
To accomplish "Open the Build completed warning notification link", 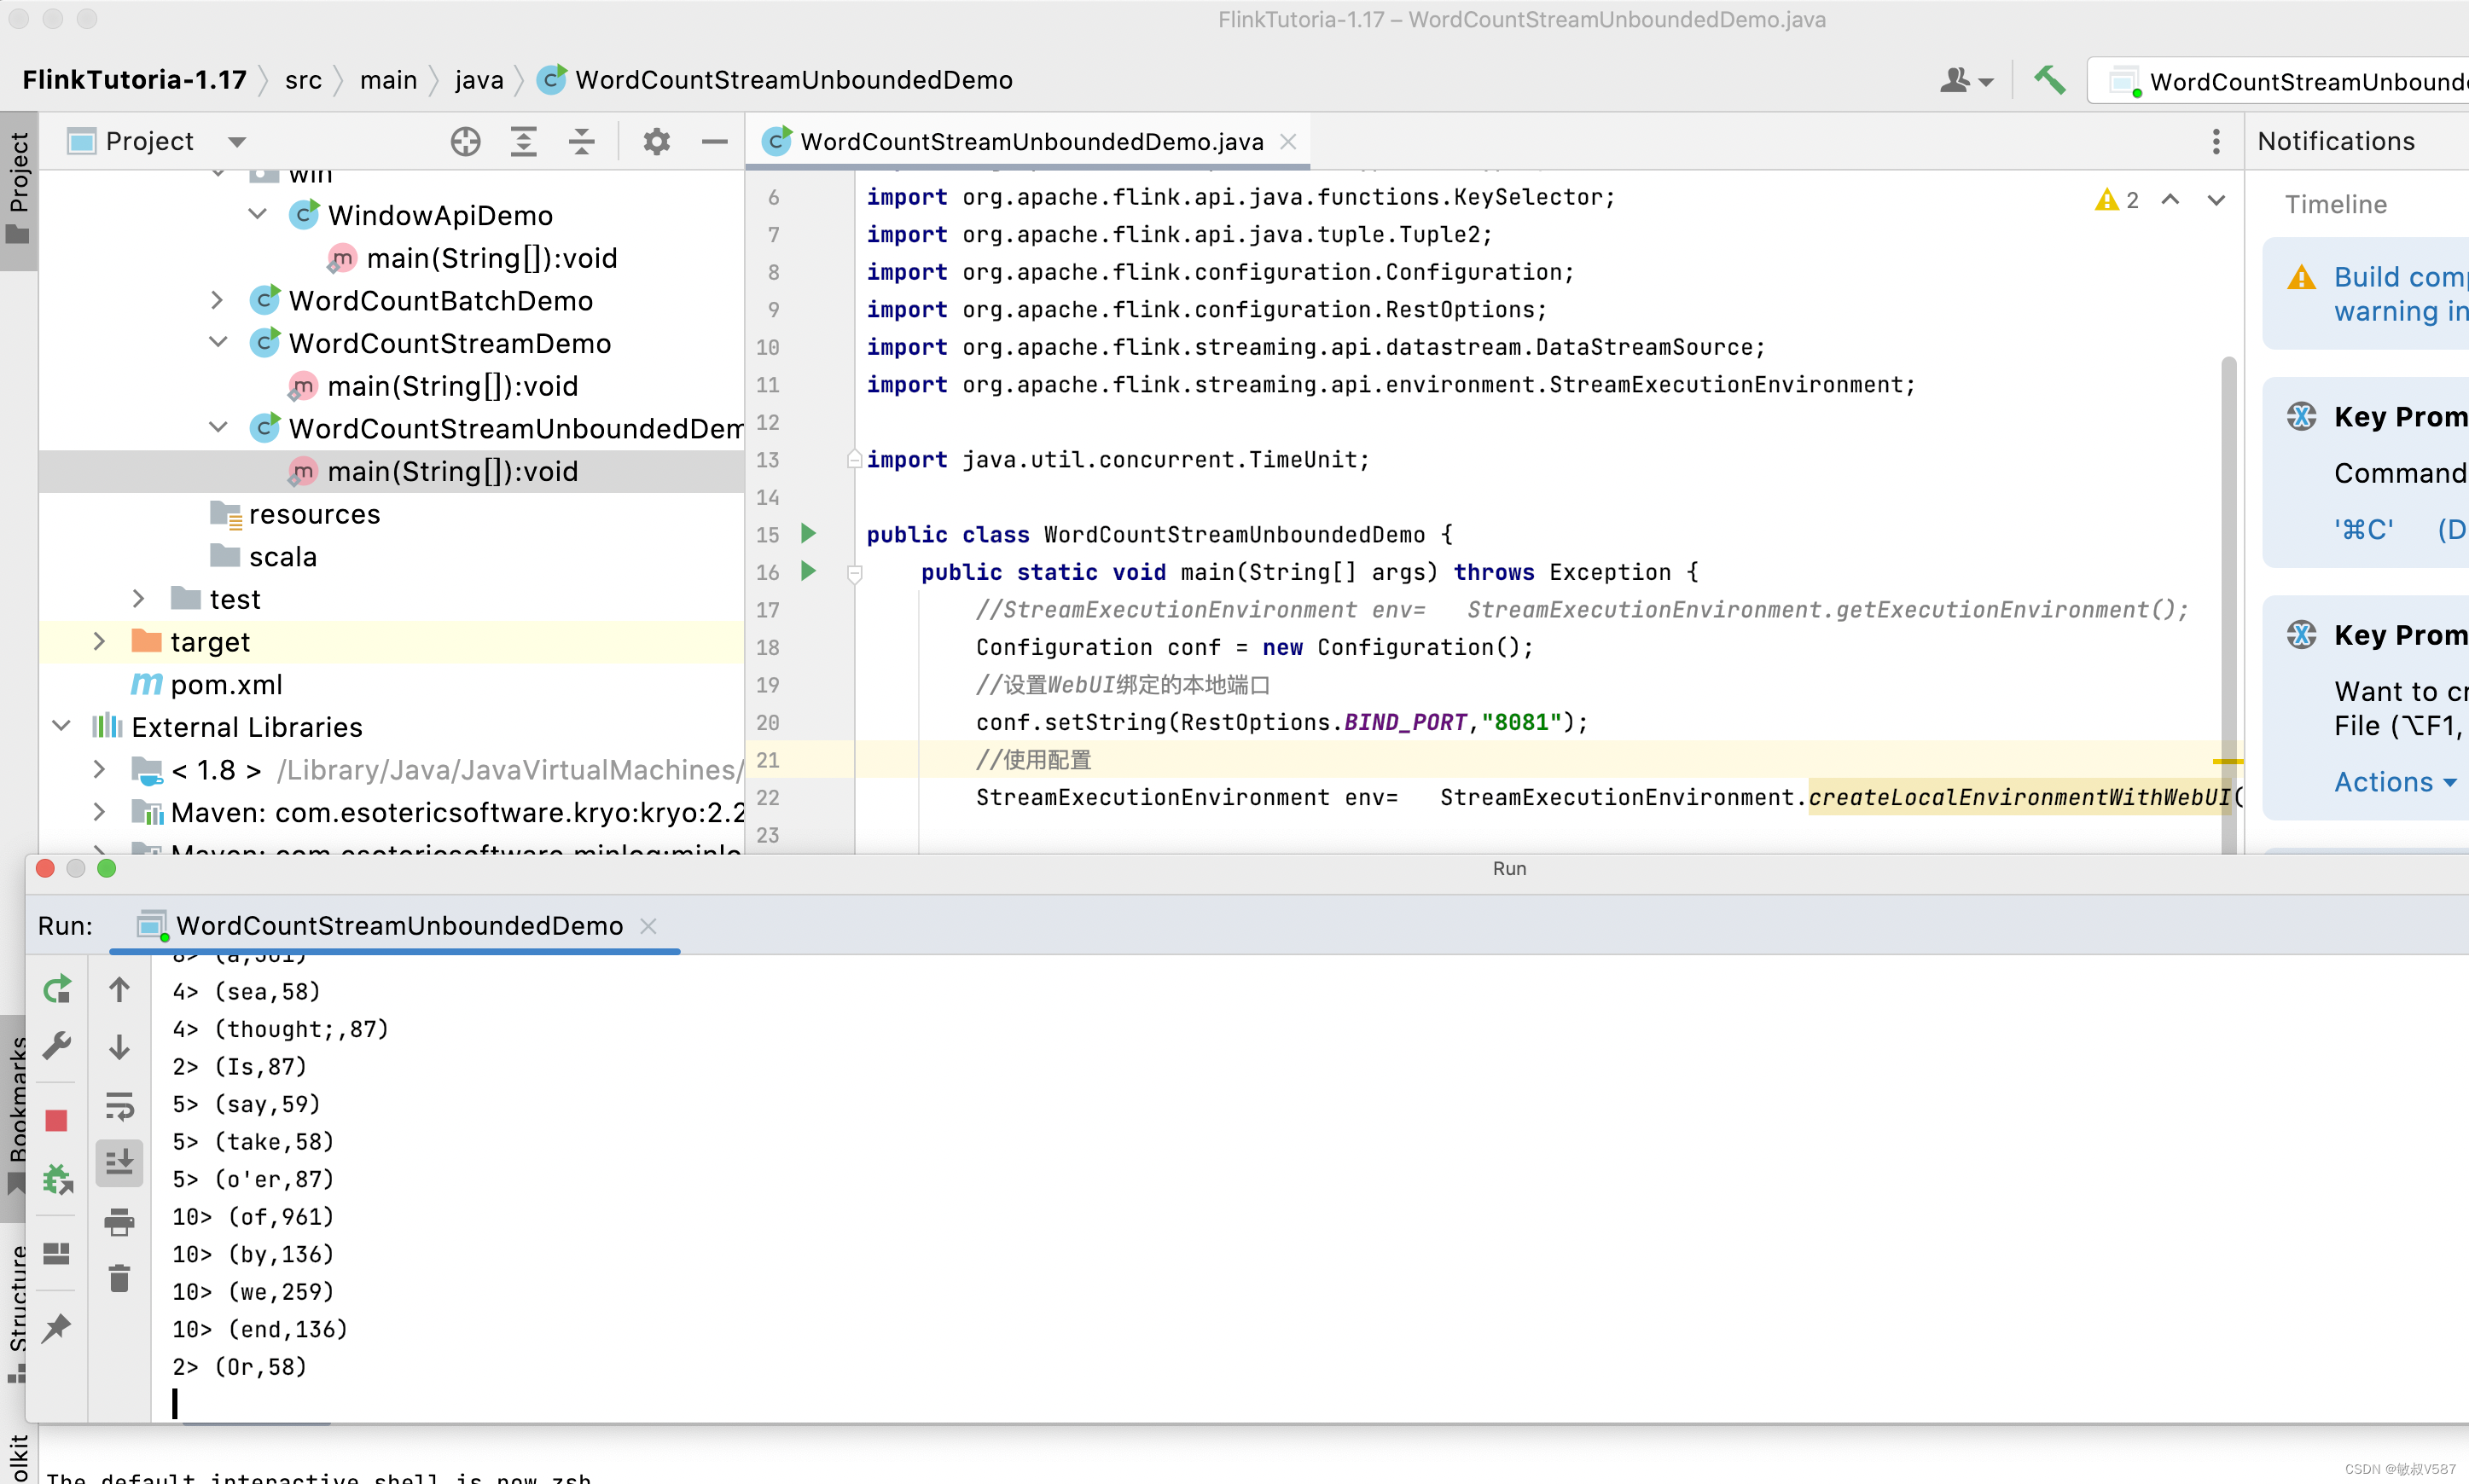I will 2400,293.
